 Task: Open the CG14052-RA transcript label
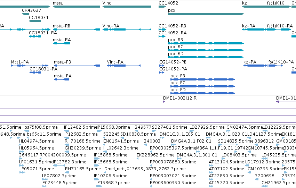[x=173, y=33]
